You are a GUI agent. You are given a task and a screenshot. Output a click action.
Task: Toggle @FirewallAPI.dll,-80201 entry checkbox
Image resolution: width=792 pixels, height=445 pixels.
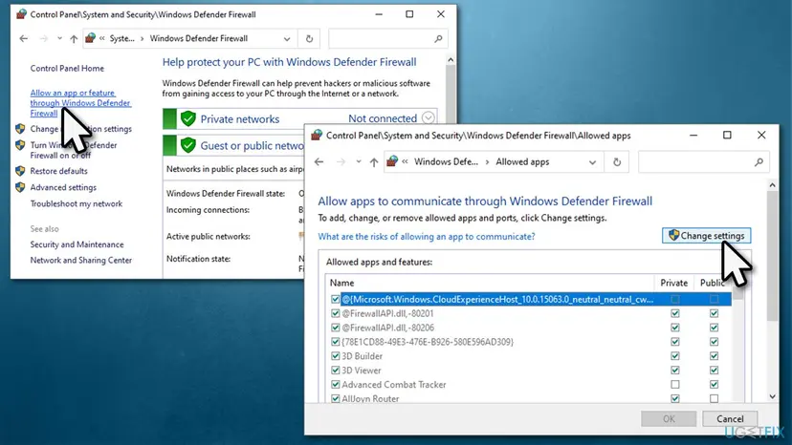click(x=335, y=313)
